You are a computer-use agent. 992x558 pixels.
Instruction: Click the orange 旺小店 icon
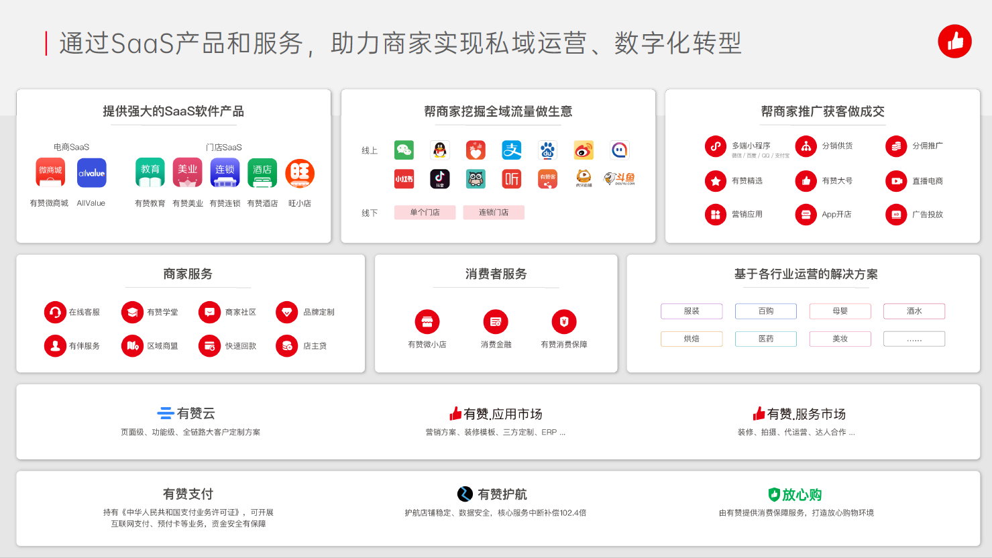pyautogui.click(x=300, y=173)
